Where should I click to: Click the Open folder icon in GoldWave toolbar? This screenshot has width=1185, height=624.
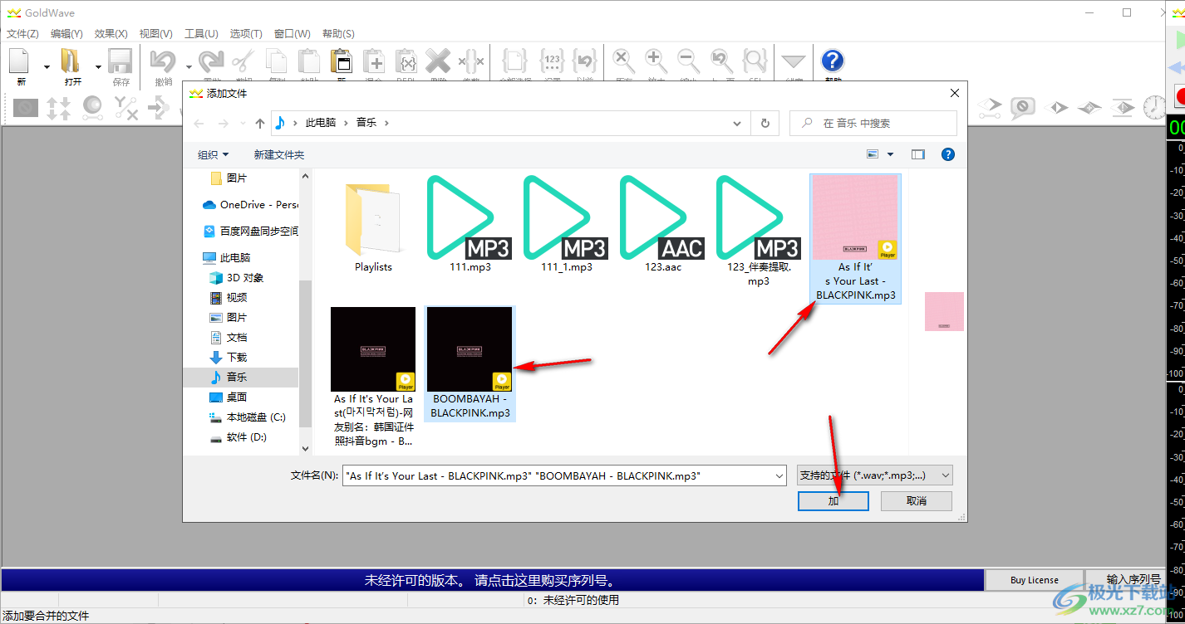[71, 61]
